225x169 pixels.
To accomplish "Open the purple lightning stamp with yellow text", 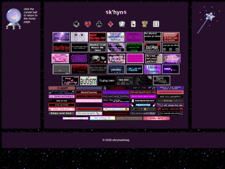I will click(172, 59).
